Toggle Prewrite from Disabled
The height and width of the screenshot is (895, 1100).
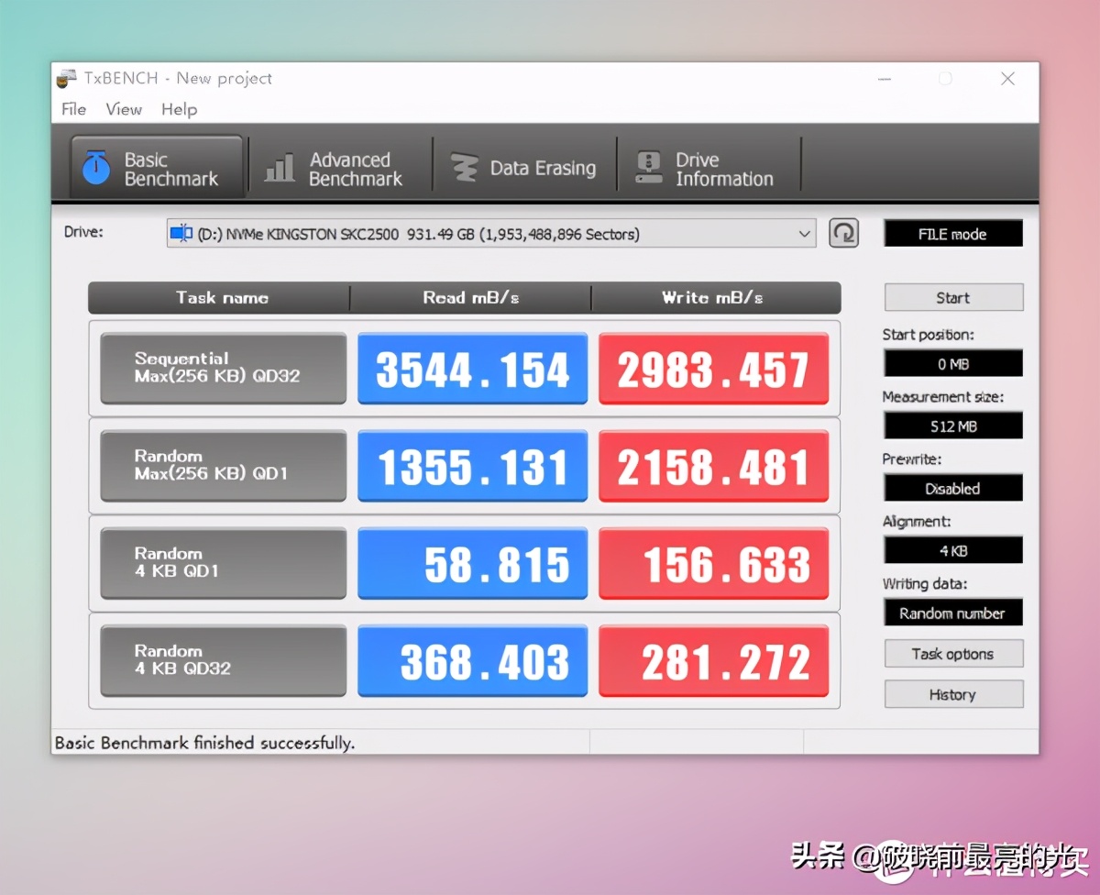click(x=952, y=488)
